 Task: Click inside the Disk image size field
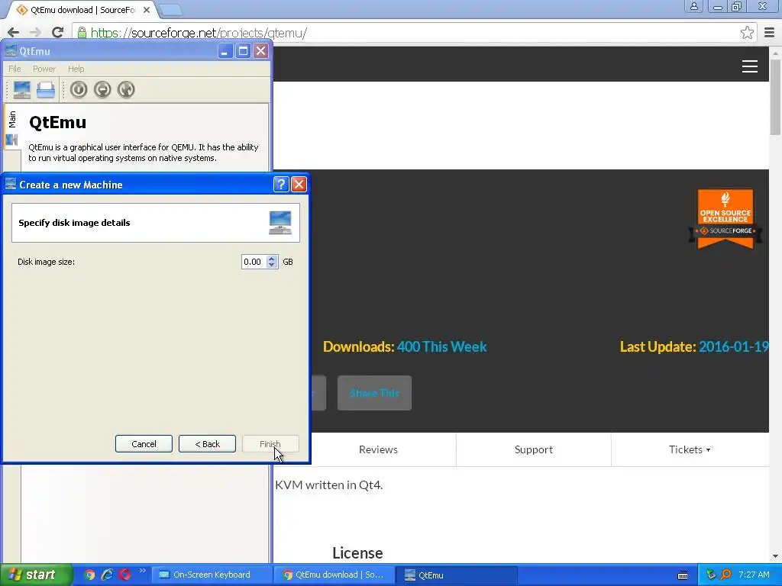[254, 262]
